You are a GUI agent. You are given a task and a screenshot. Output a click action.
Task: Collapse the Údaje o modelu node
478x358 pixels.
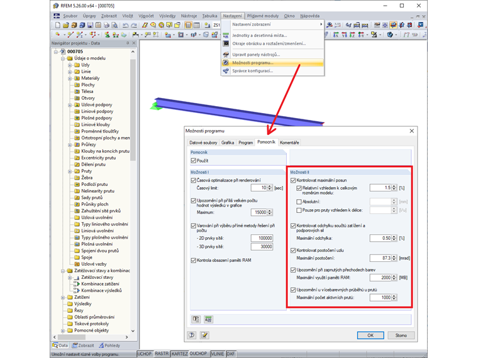coord(63,58)
